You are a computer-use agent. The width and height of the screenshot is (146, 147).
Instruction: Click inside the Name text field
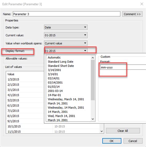point(67,14)
